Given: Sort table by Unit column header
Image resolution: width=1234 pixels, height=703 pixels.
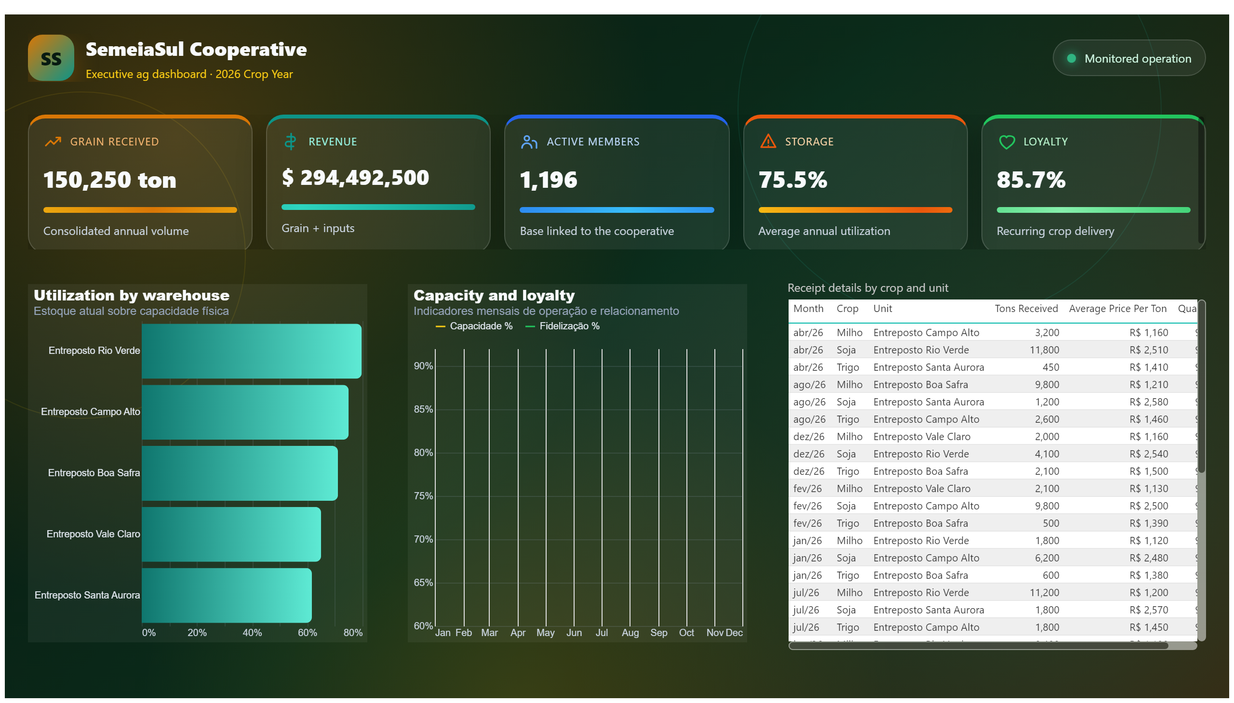Looking at the screenshot, I should click(882, 309).
